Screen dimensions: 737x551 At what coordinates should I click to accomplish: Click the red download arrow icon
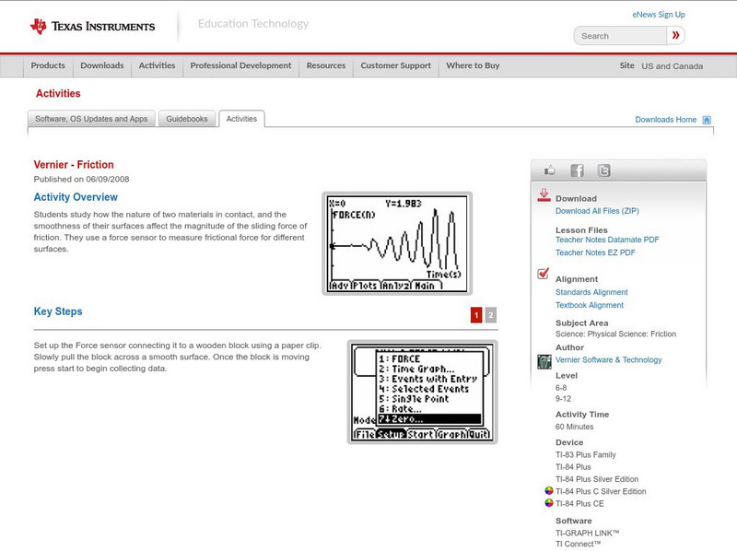pyautogui.click(x=543, y=195)
